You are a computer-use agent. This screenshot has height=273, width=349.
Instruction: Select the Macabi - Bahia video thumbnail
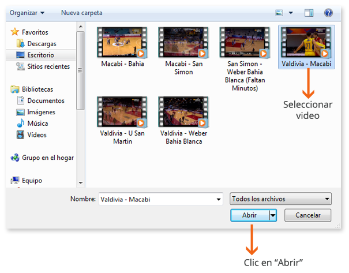122,42
